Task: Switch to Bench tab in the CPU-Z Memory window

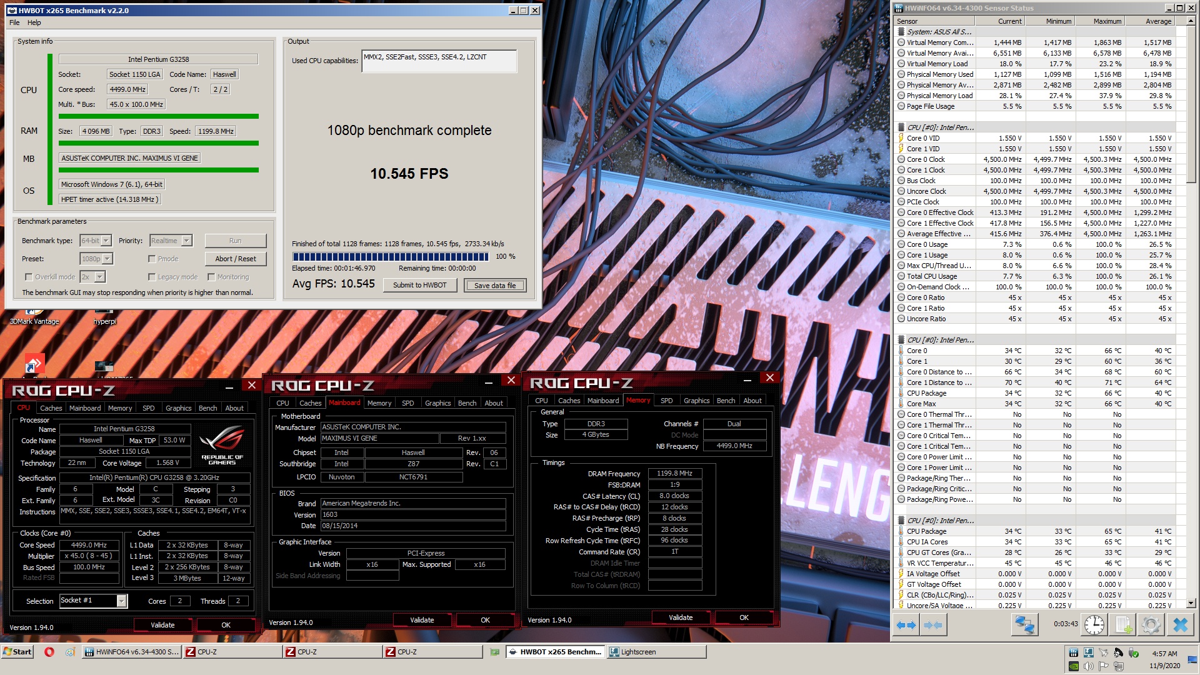Action: click(x=726, y=401)
